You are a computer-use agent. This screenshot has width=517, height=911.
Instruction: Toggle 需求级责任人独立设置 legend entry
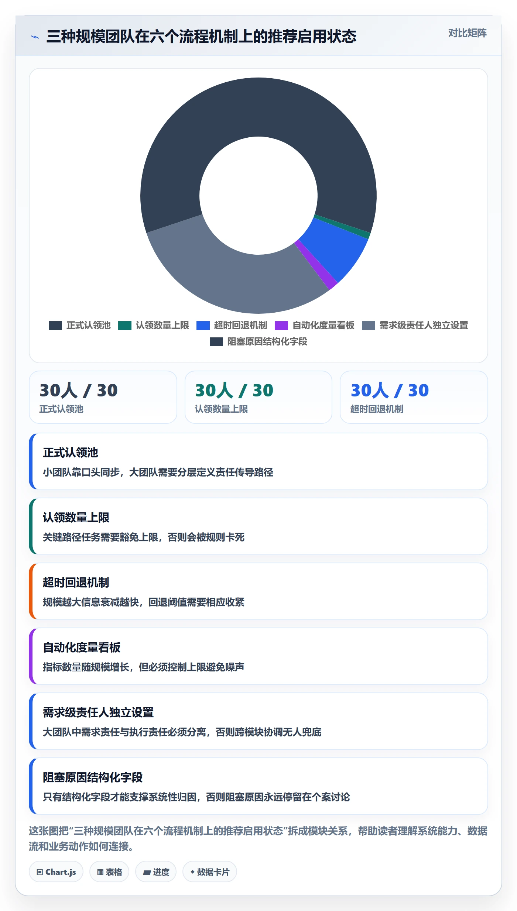[x=415, y=325]
